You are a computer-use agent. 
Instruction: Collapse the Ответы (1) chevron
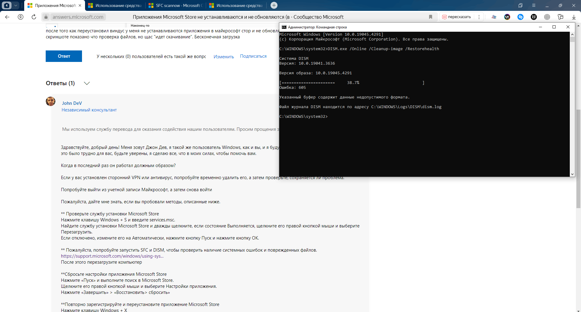(x=87, y=83)
